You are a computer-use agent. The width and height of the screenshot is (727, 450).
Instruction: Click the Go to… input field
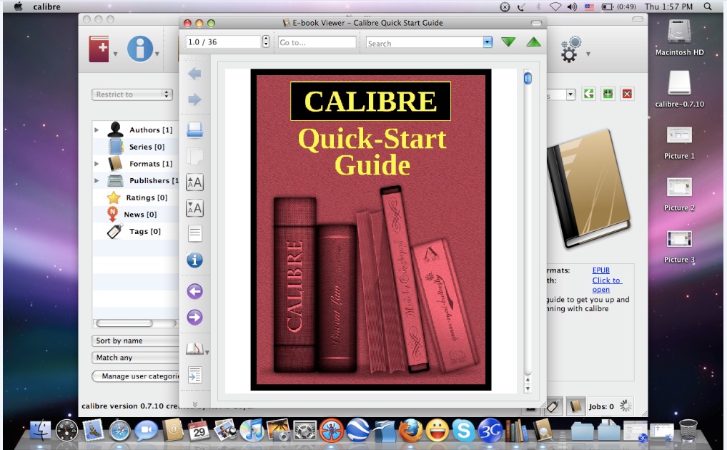pyautogui.click(x=317, y=42)
